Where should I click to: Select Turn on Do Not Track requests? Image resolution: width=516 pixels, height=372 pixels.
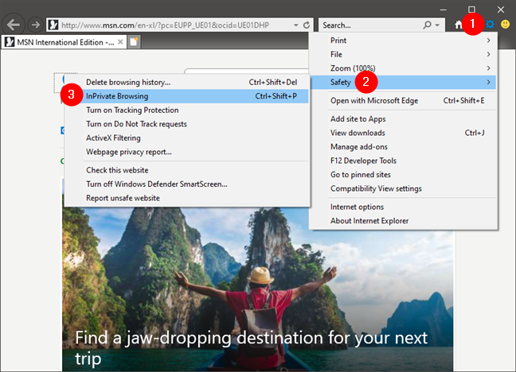pos(186,124)
